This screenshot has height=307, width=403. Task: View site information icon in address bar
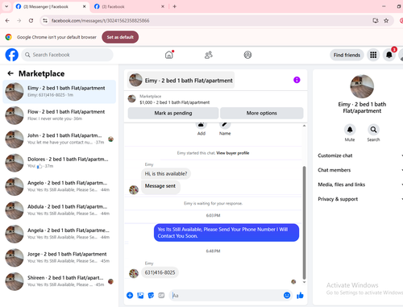[45, 20]
